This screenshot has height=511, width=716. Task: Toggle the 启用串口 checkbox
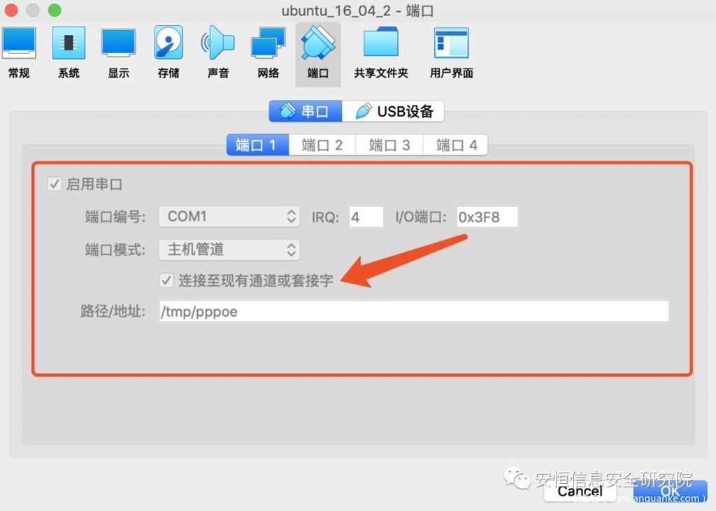point(55,184)
